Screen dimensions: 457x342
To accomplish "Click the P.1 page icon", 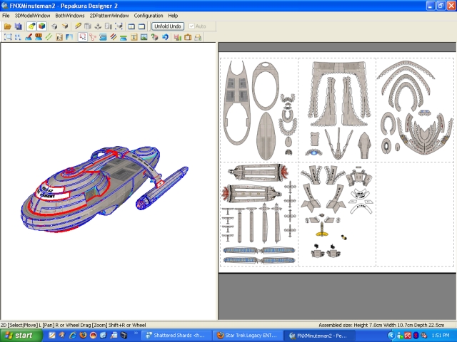I will click(x=59, y=37).
